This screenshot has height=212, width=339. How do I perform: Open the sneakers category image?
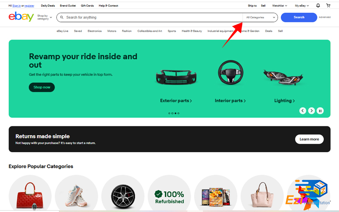click(x=76, y=195)
